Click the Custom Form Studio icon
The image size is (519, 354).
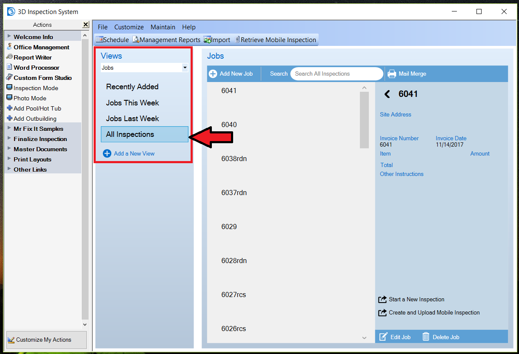click(9, 77)
